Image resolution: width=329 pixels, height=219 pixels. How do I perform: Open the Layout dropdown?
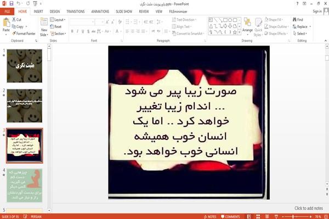(58, 20)
